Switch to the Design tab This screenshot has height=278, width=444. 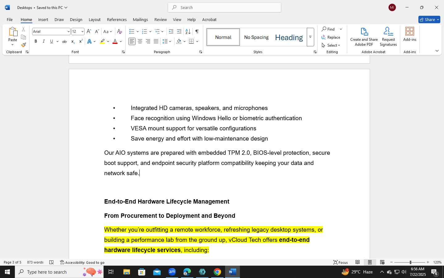pyautogui.click(x=76, y=19)
